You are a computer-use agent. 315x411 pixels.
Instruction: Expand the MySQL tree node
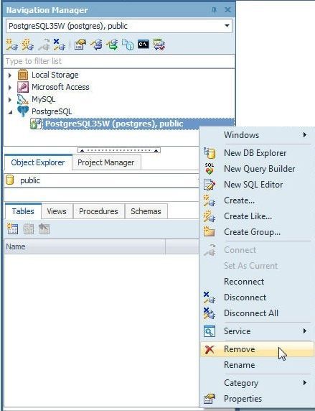(x=10, y=100)
